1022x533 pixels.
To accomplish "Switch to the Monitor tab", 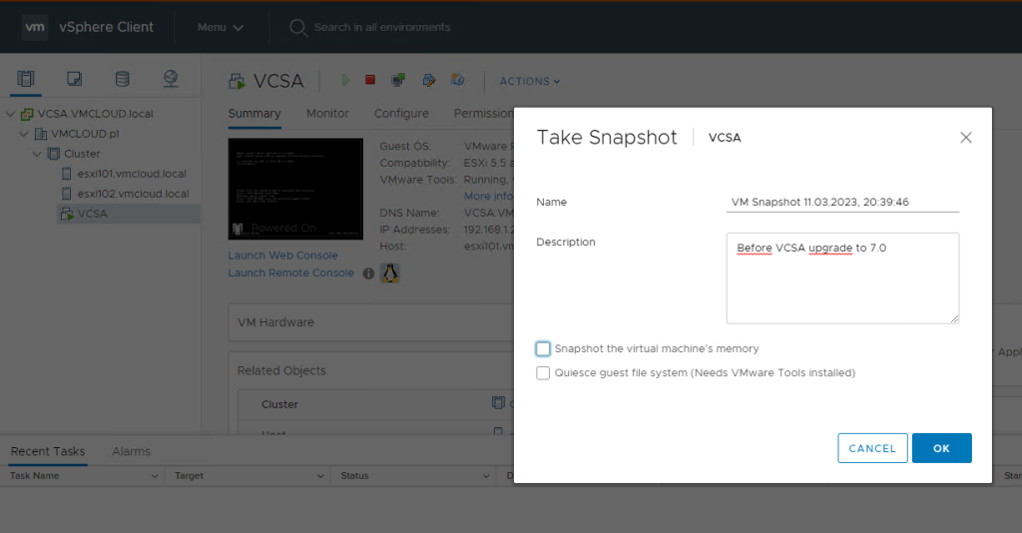I will 327,114.
